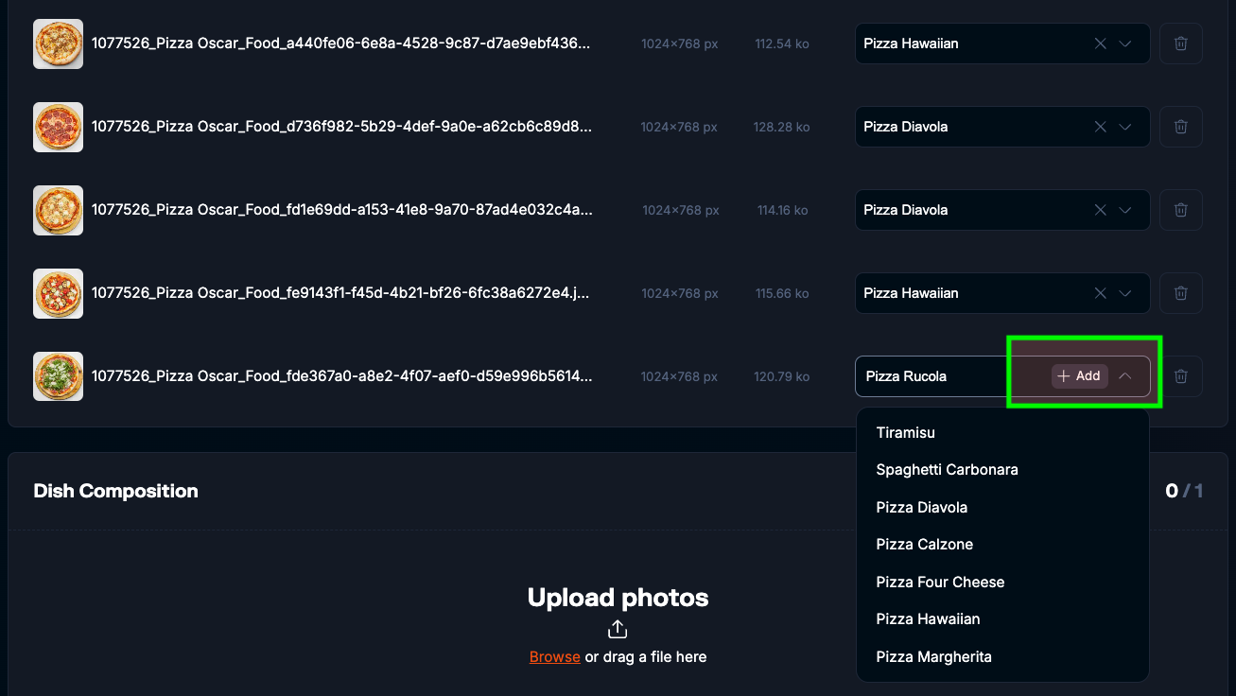Click the Browse link to upload photos
Image resolution: width=1236 pixels, height=696 pixels.
click(x=554, y=656)
